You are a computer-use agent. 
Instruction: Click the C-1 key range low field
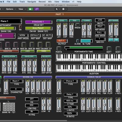click(111, 40)
